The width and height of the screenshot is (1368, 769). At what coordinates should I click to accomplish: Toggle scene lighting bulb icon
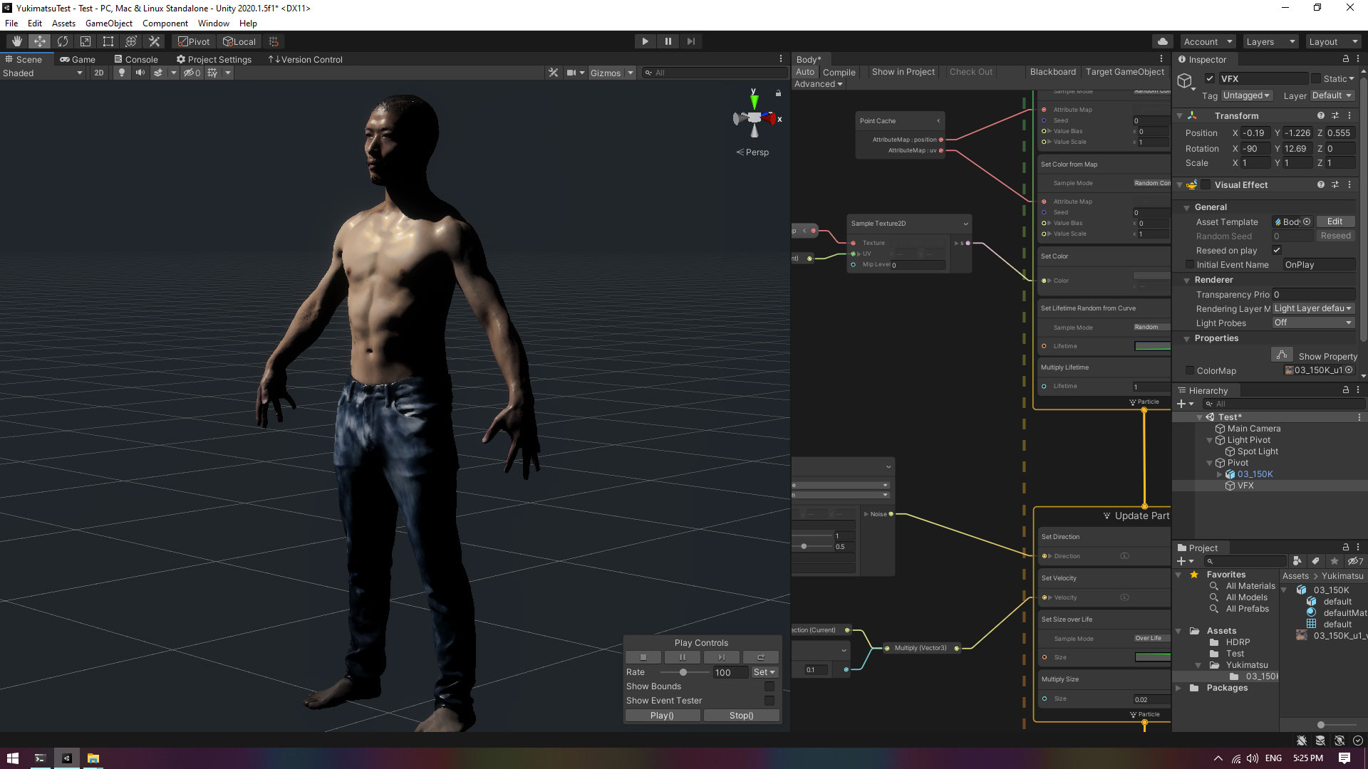point(122,73)
